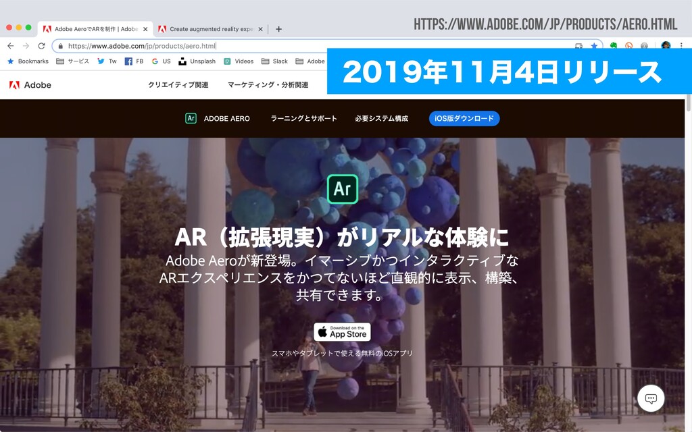Image resolution: width=692 pixels, height=432 pixels.
Task: Open the Chrome profile avatar
Action: 666,45
